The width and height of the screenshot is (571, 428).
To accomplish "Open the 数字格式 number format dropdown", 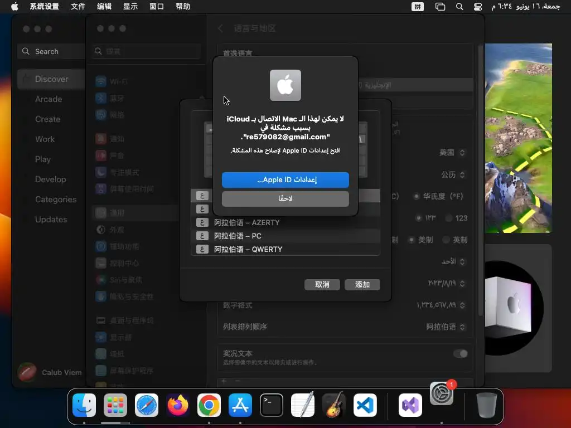I will [441, 305].
